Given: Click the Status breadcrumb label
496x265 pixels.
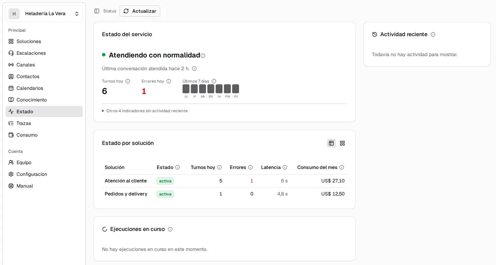Looking at the screenshot, I should 110,11.
